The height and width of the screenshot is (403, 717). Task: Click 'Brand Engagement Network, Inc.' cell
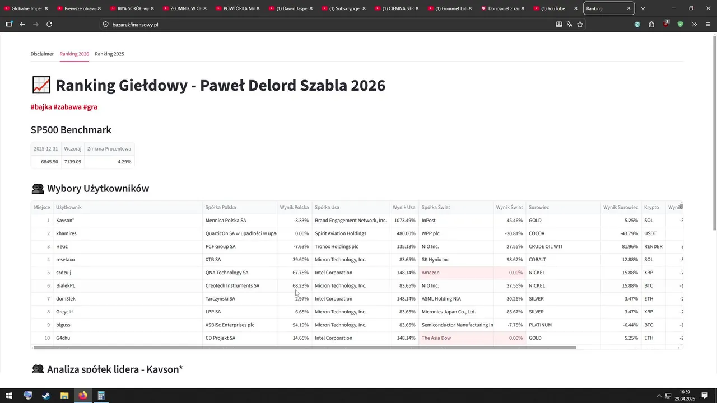click(x=351, y=220)
